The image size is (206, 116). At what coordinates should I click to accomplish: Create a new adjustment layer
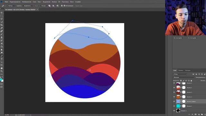(x=199, y=115)
